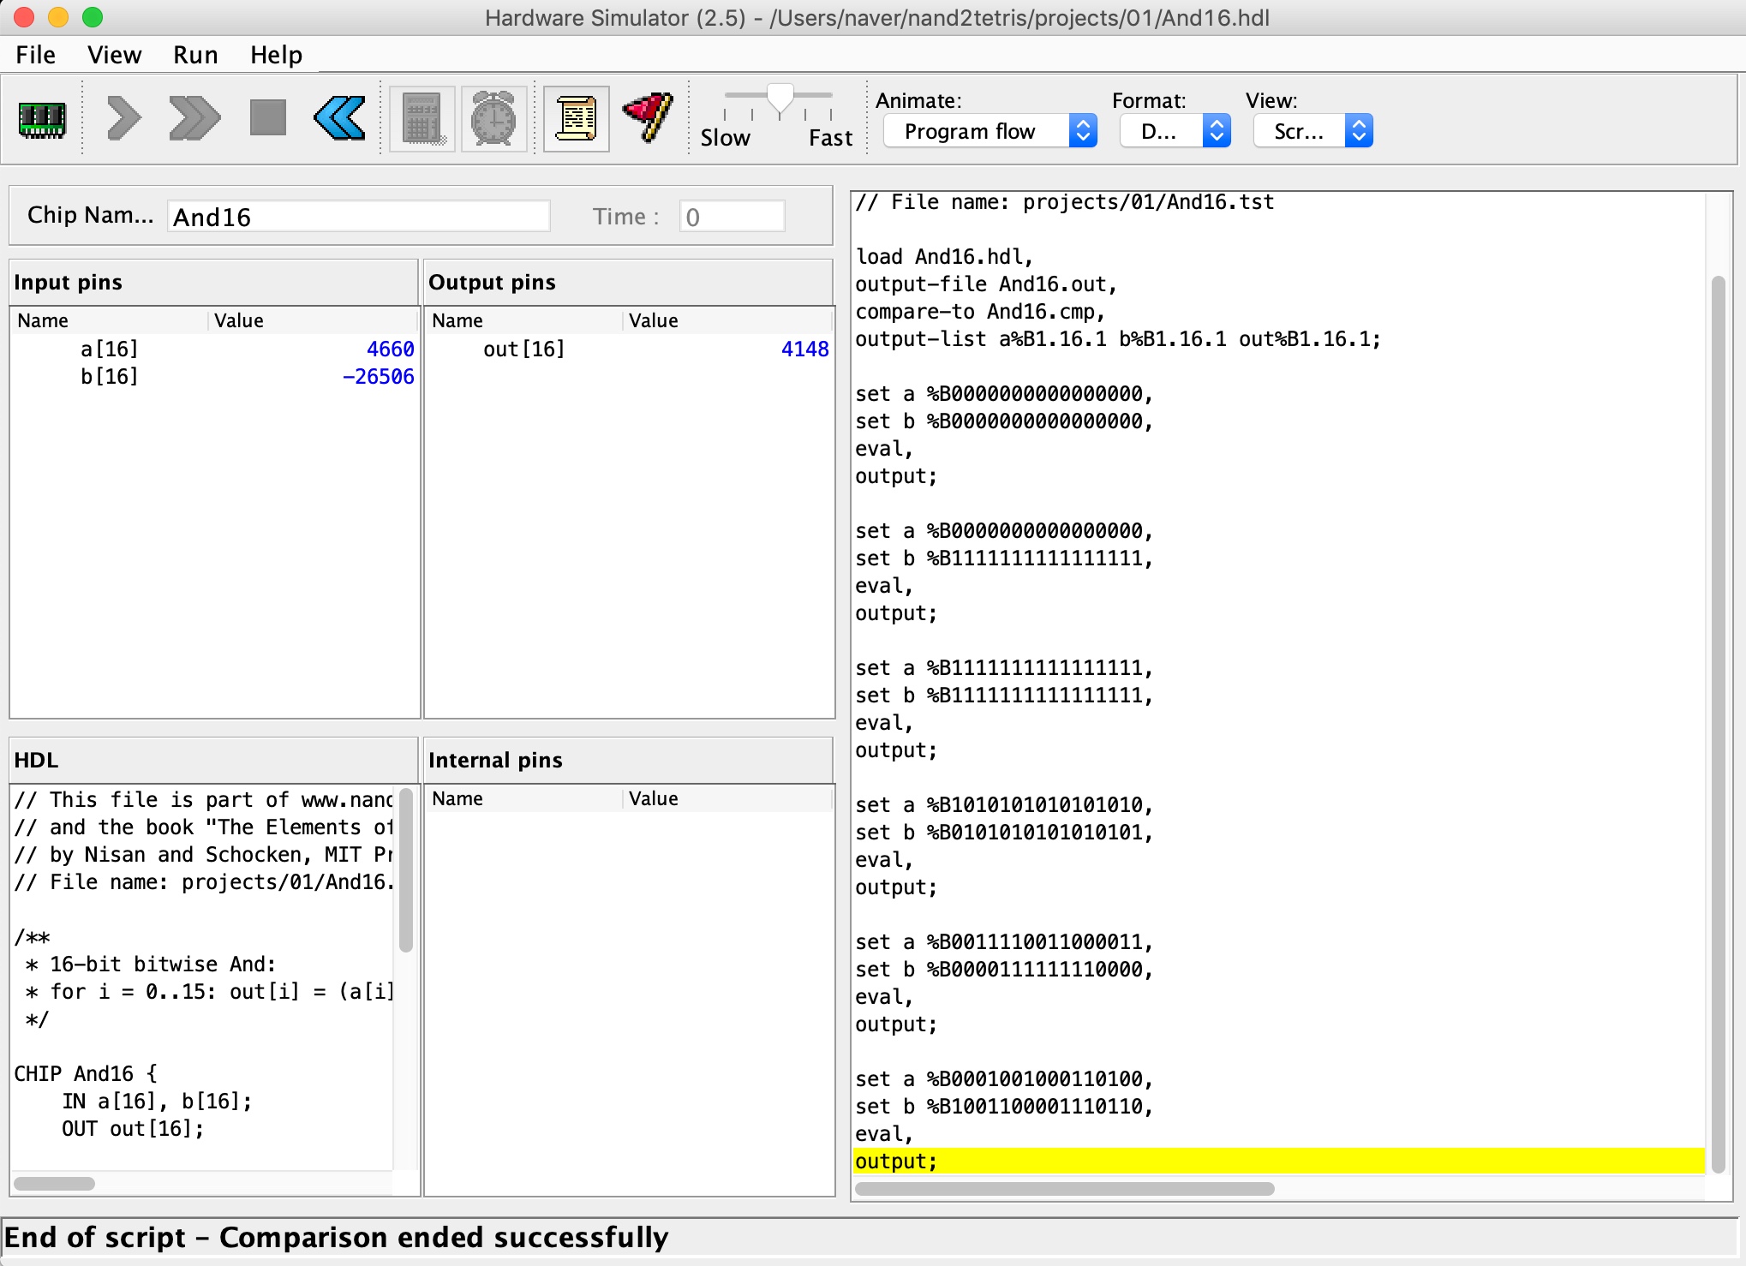Click the Load Chip icon
1746x1266 pixels.
[42, 119]
